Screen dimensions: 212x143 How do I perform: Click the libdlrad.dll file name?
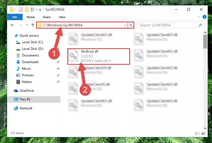[90, 51]
